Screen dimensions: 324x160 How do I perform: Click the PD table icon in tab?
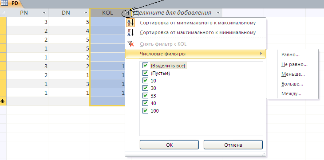[x=4, y=3]
